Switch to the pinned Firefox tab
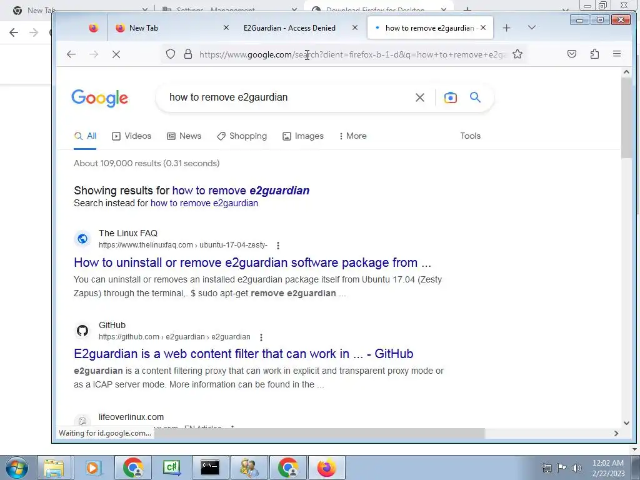640x480 pixels. (x=94, y=27)
